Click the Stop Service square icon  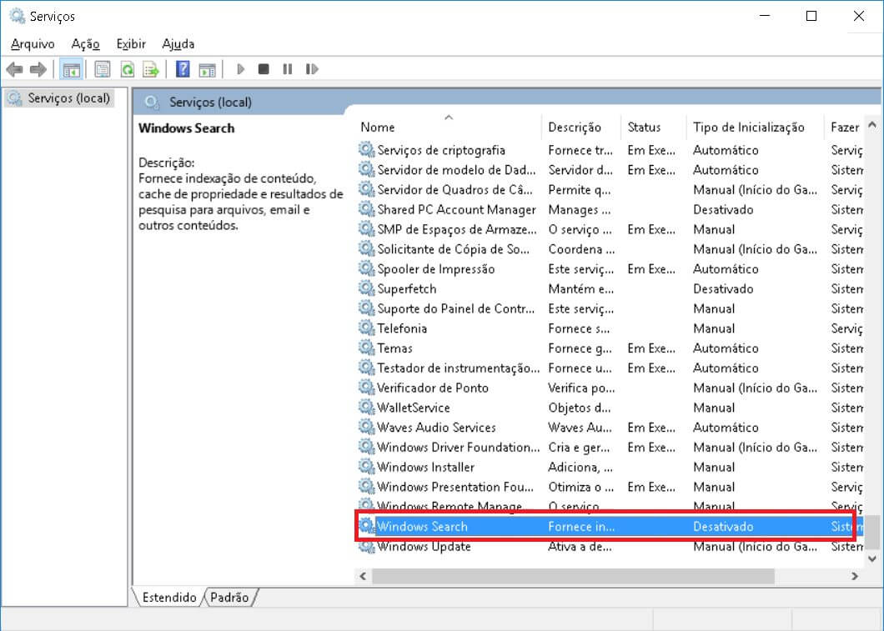[264, 69]
